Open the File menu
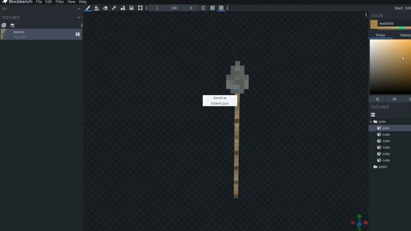The image size is (411, 231). [x=39, y=2]
